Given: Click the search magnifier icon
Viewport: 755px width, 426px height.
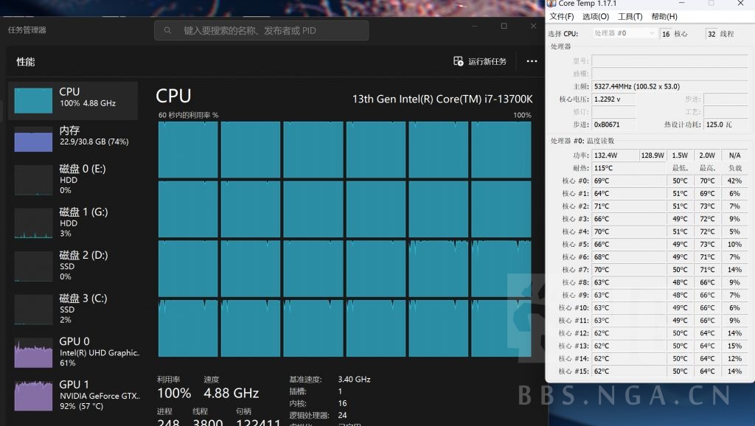Looking at the screenshot, I should [168, 29].
